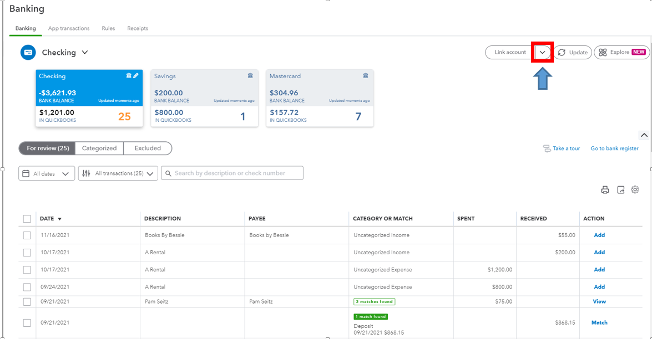Open the Link account dropdown arrow

(x=541, y=52)
